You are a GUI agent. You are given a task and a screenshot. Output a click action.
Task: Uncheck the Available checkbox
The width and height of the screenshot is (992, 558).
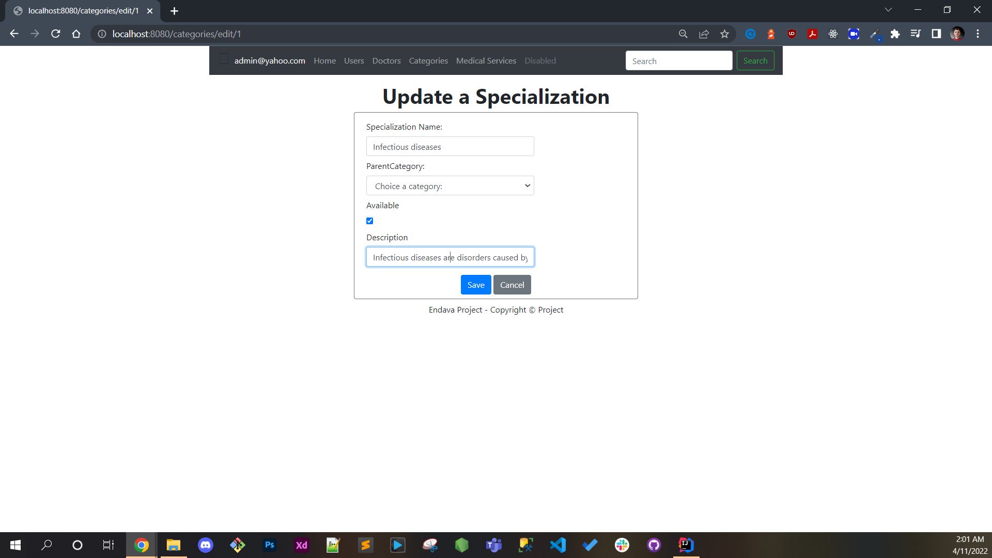coord(369,221)
